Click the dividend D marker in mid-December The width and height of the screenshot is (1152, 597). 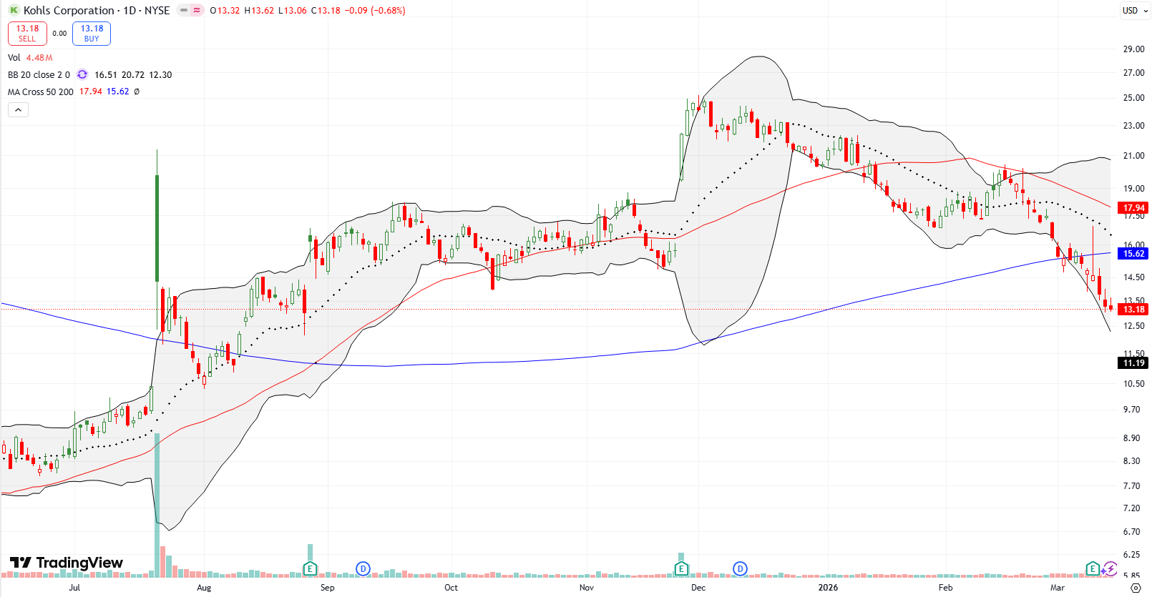[740, 569]
